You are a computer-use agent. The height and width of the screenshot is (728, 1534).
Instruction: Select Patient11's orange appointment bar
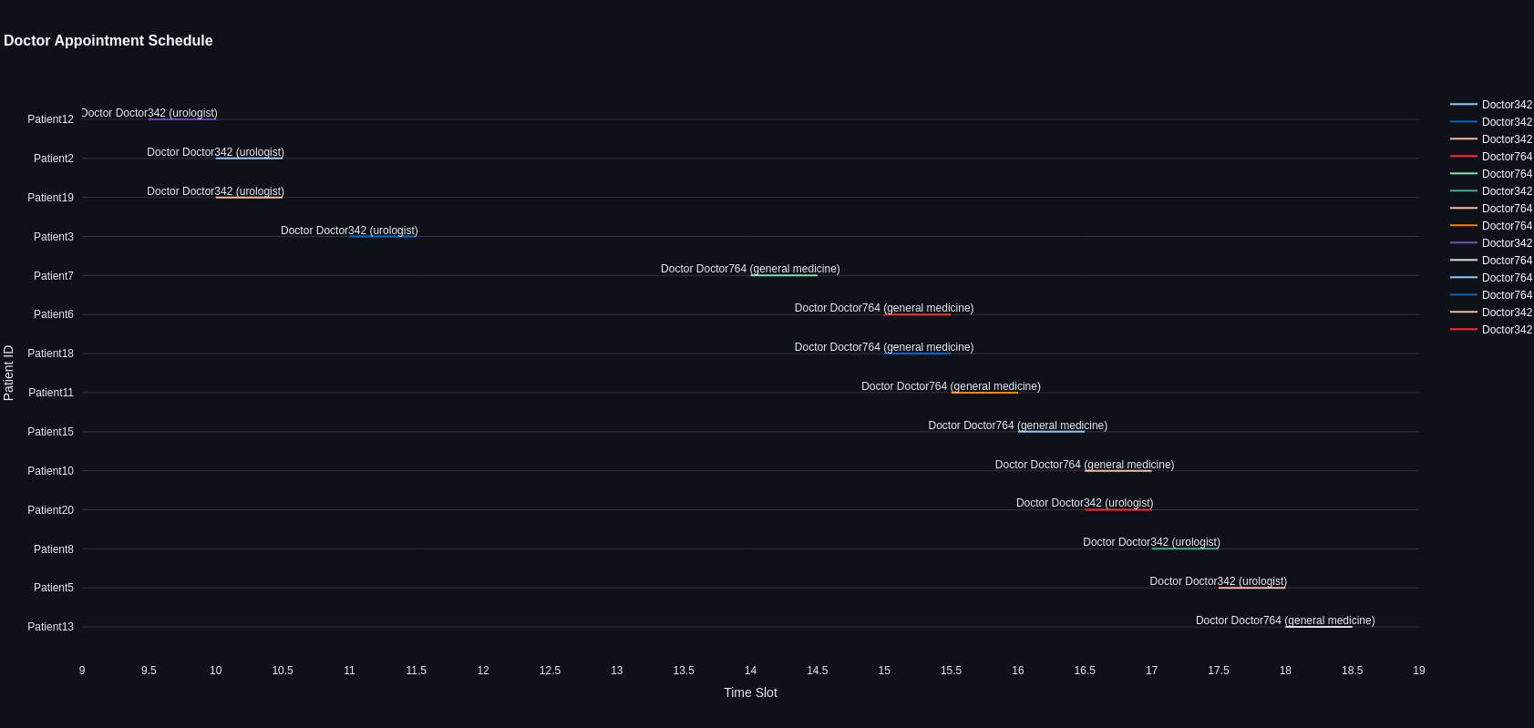[x=984, y=393]
